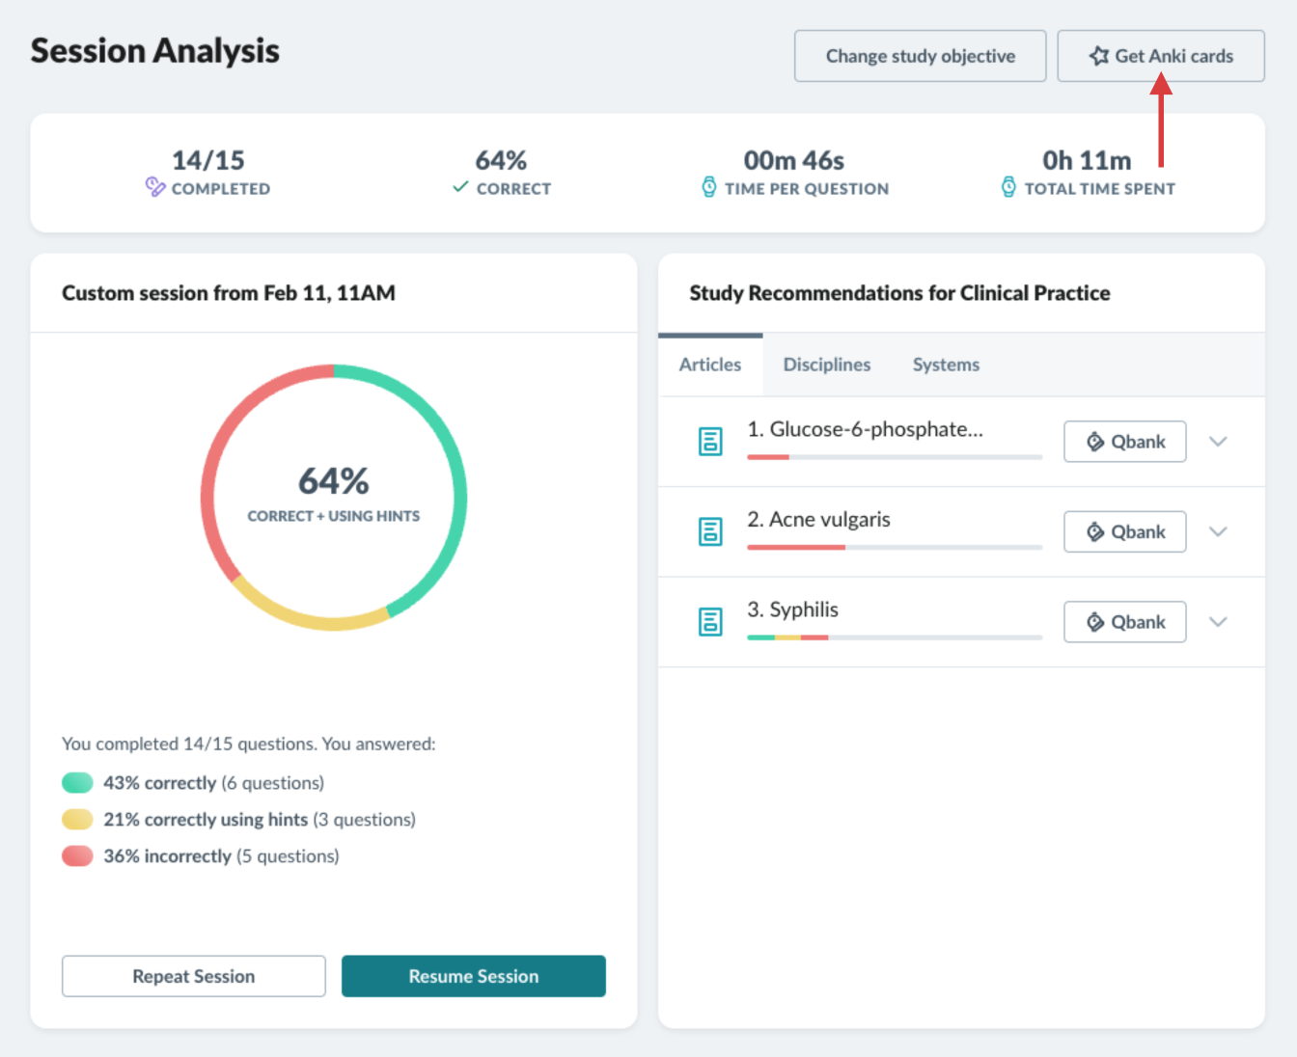This screenshot has height=1057, width=1297.
Task: Click the article title 3. Syphilis
Action: pos(792,610)
